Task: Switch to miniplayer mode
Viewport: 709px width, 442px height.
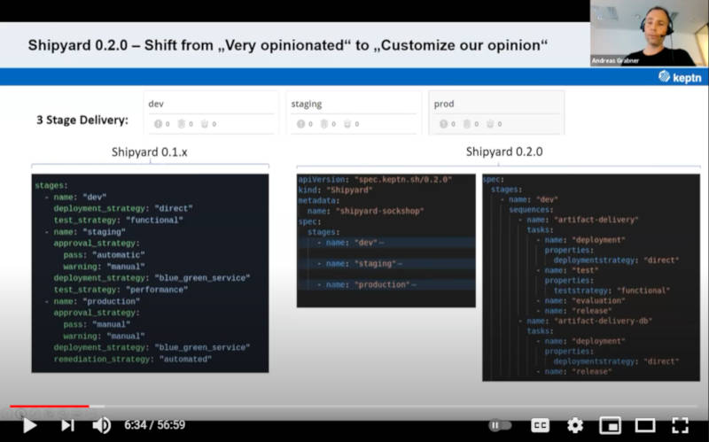Action: tap(610, 425)
